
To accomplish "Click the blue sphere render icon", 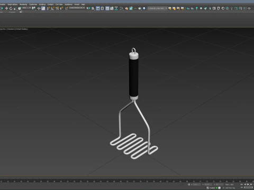I will pyautogui.click(x=144, y=8).
